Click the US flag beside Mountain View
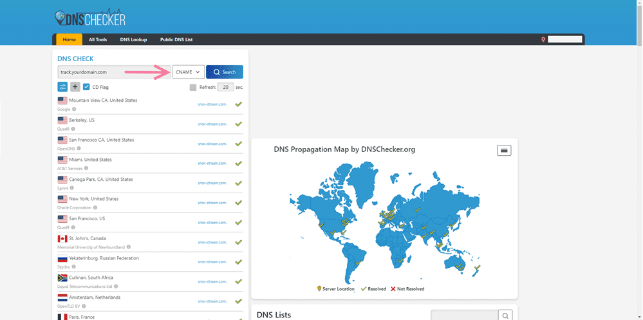The image size is (643, 320). pyautogui.click(x=62, y=100)
